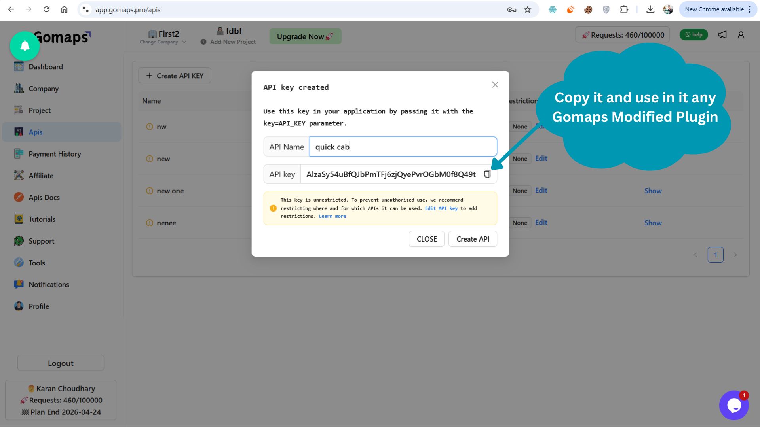The width and height of the screenshot is (760, 427).
Task: Click the browser home icon
Action: [x=64, y=9]
